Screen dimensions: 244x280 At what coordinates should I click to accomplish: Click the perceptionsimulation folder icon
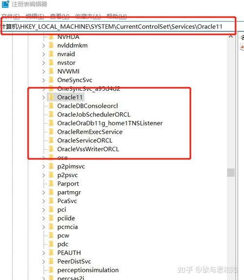[x=51, y=270]
